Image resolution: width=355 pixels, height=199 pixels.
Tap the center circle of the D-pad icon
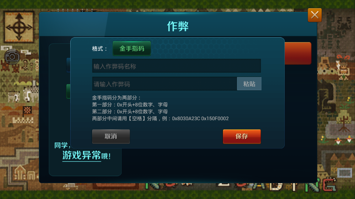click(x=19, y=28)
